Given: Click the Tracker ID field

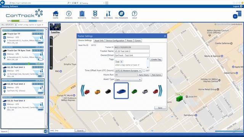Looking at the screenshot, I should coord(132,47).
